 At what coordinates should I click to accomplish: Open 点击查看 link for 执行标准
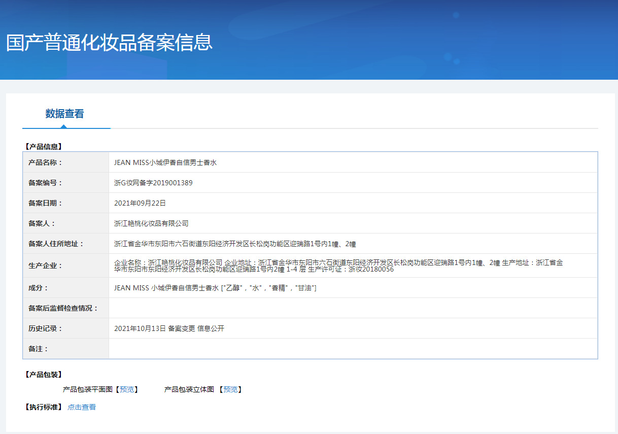click(82, 407)
